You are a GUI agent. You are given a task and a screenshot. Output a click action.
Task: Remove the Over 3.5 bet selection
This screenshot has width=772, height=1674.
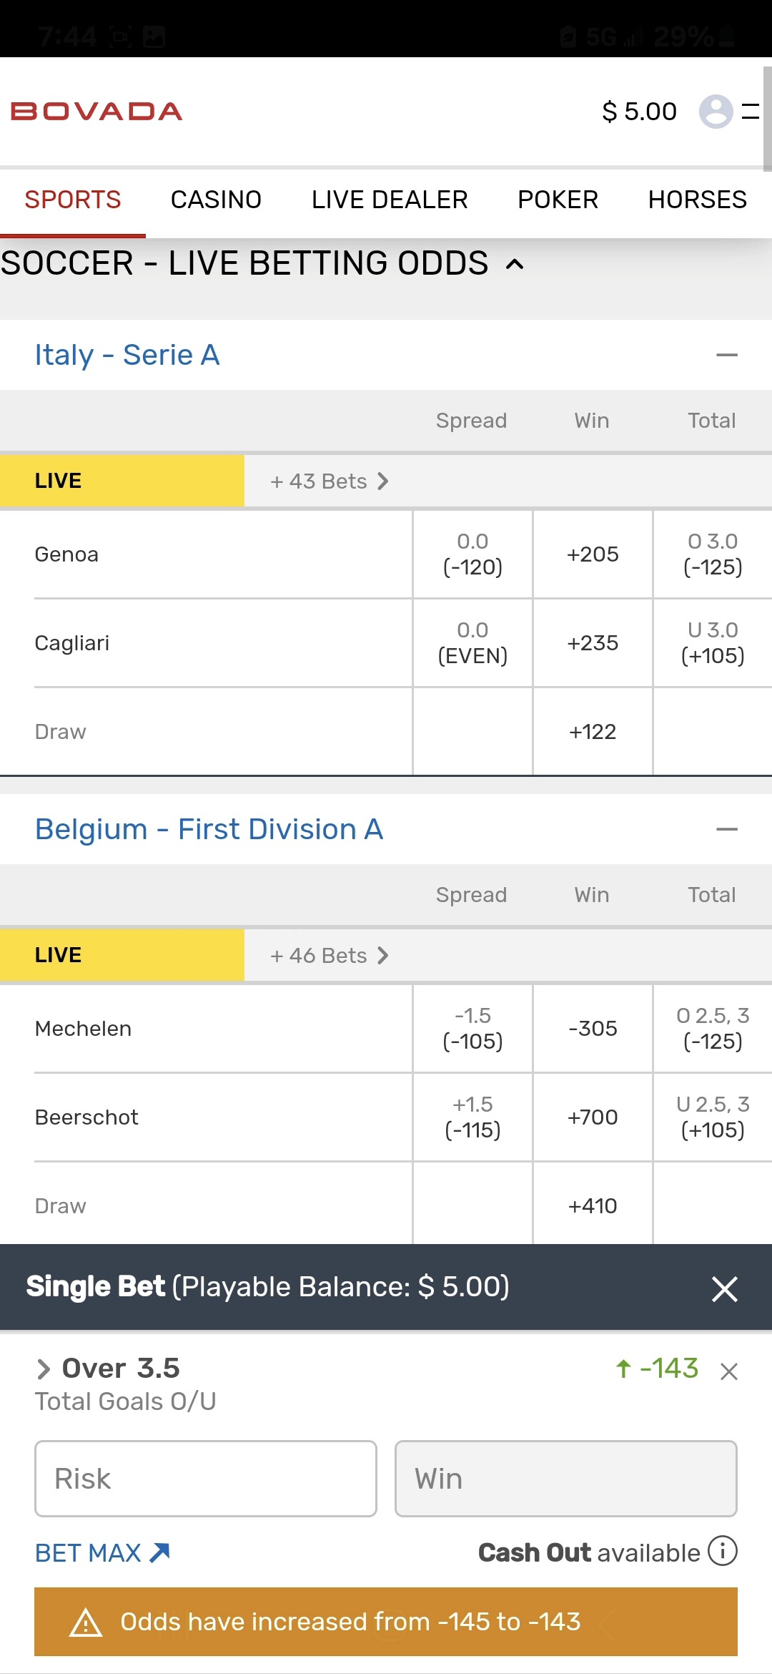point(729,1371)
